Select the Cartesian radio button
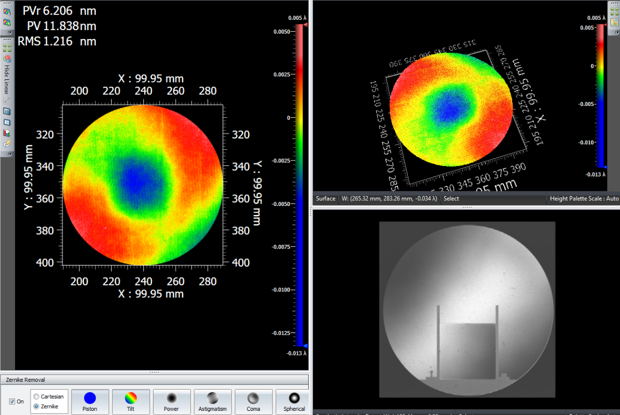This screenshot has height=415, width=620. [x=36, y=397]
